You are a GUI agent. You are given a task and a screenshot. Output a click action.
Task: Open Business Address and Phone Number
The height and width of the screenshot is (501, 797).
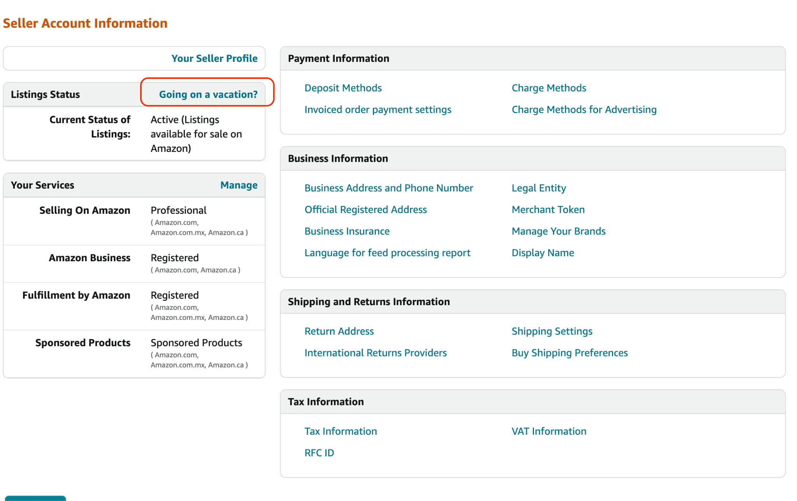(389, 188)
